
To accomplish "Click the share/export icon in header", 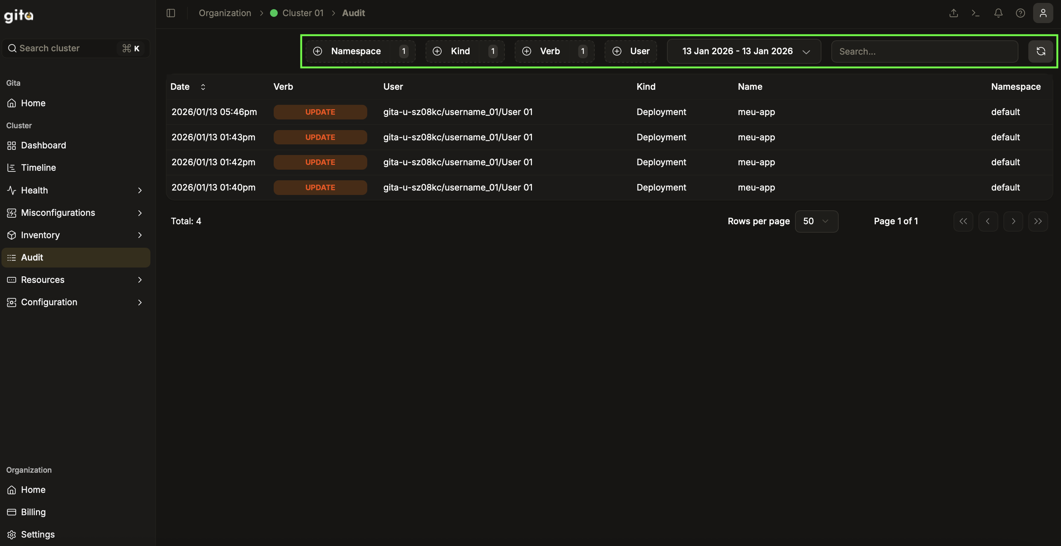I will [x=954, y=13].
